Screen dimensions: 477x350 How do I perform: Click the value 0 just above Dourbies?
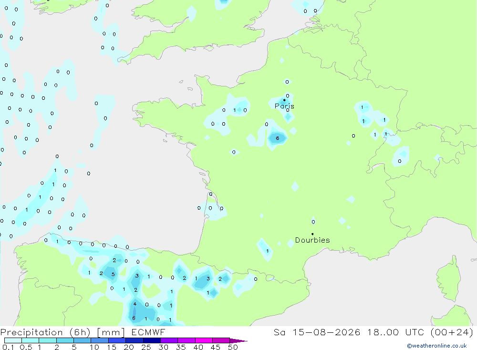coord(313,222)
